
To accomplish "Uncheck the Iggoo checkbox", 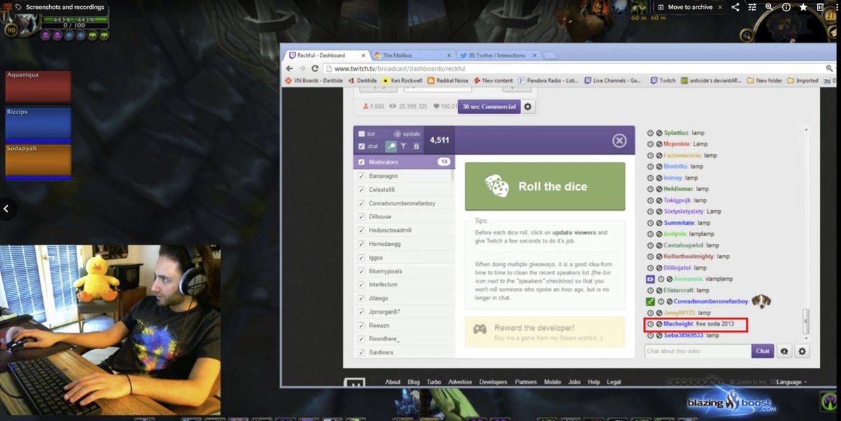I will 361,258.
